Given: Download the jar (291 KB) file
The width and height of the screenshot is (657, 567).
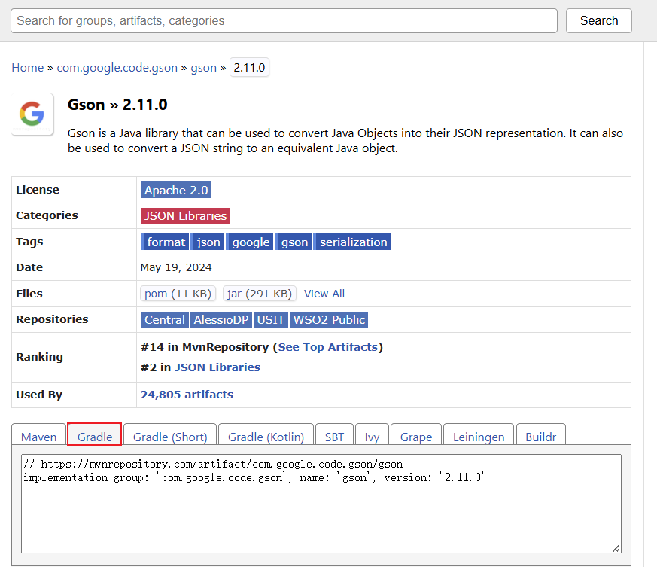Looking at the screenshot, I should (260, 294).
